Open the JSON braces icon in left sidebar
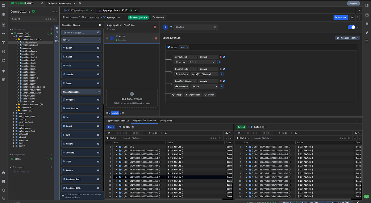 pos(4,51)
